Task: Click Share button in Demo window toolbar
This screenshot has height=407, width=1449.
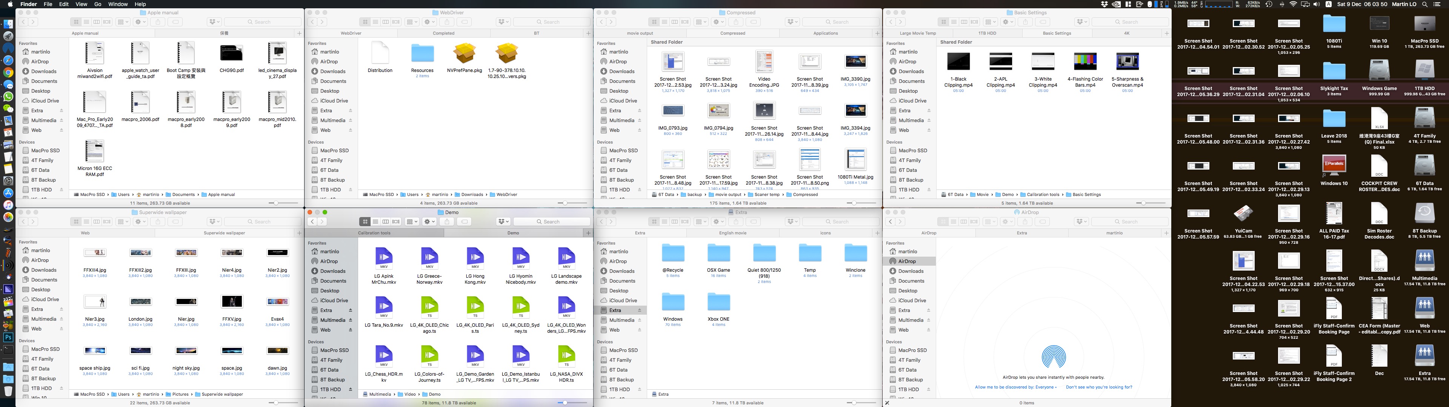Action: tap(447, 222)
